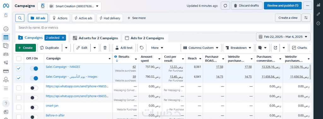Open the reports icon dropdown button
Viewport: 323px width, 119px height.
click(262, 48)
